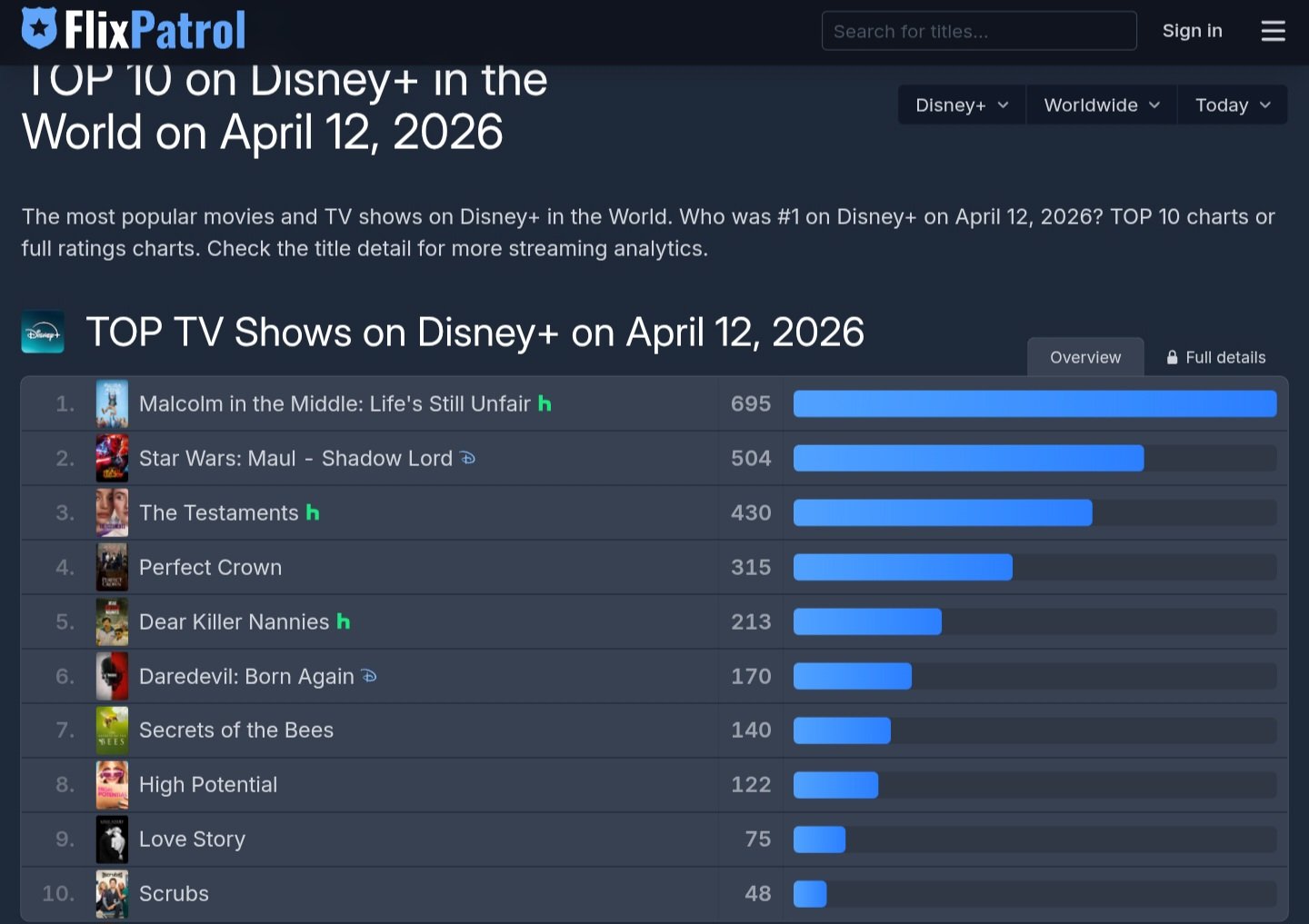The height and width of the screenshot is (924, 1309).
Task: Click the points bar for Daredevil: Born Again
Action: (853, 676)
